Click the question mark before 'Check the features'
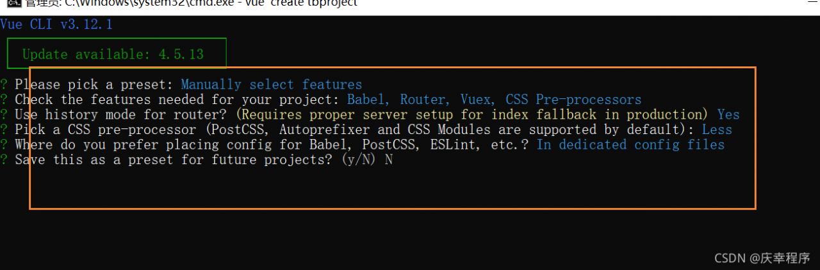Screen dimensions: 820x270 coord(4,100)
